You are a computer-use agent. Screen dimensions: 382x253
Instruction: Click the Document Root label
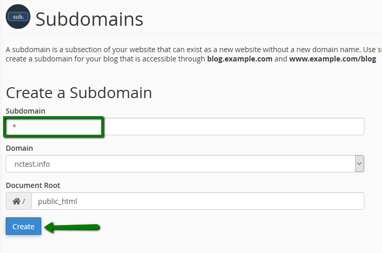pos(33,185)
